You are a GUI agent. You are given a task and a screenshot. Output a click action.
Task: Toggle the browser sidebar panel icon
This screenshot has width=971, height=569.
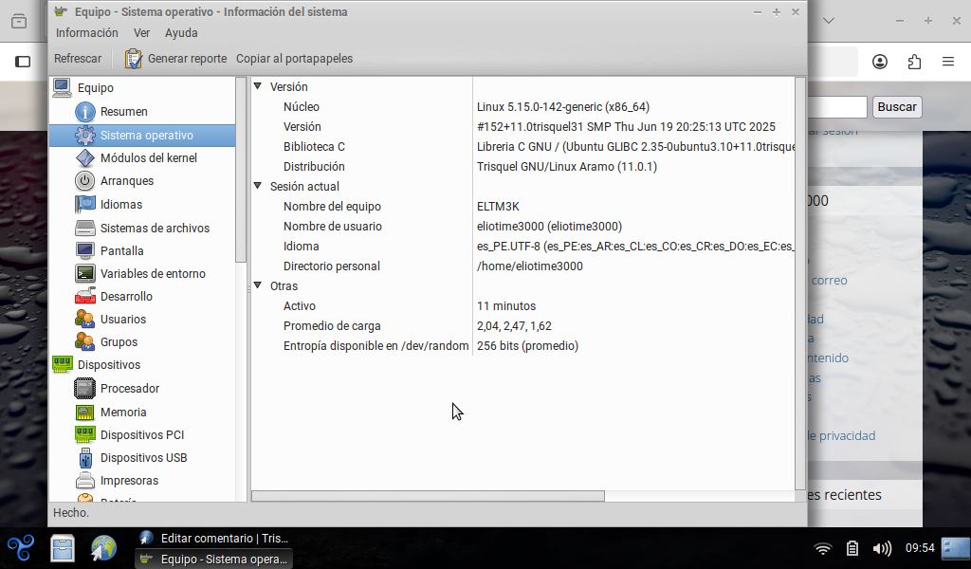[x=23, y=62]
